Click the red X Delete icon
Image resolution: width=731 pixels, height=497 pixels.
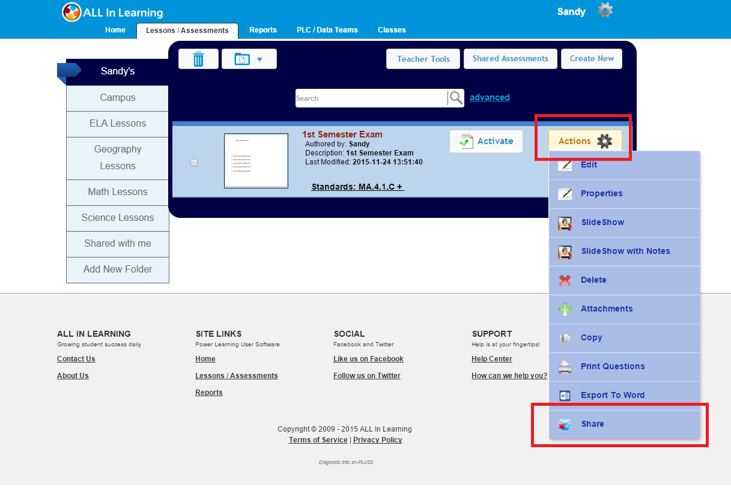[x=565, y=280]
